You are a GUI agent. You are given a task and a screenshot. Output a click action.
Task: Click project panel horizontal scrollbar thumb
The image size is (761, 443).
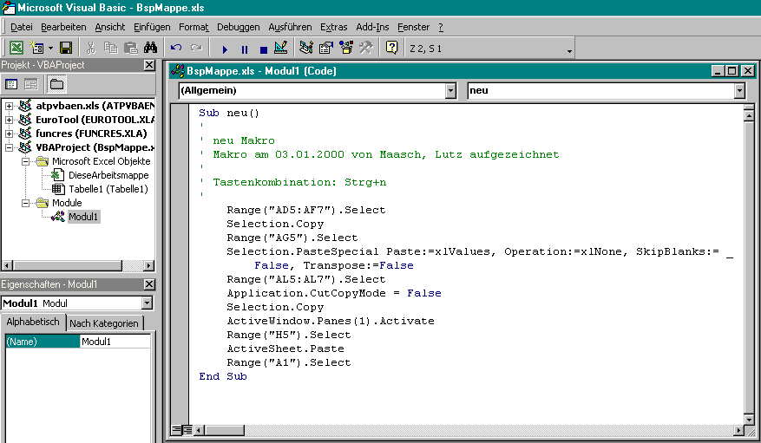pos(68,265)
